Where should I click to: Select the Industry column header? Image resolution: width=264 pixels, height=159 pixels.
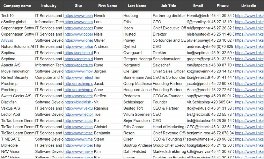pos(49,6)
